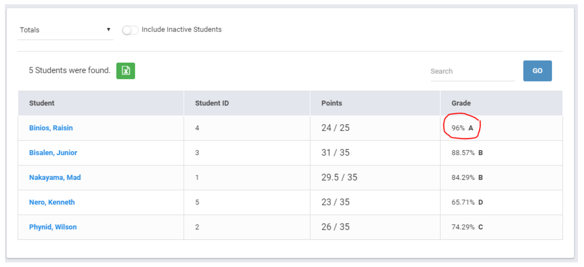Open student Phynid, Wilson

click(53, 227)
